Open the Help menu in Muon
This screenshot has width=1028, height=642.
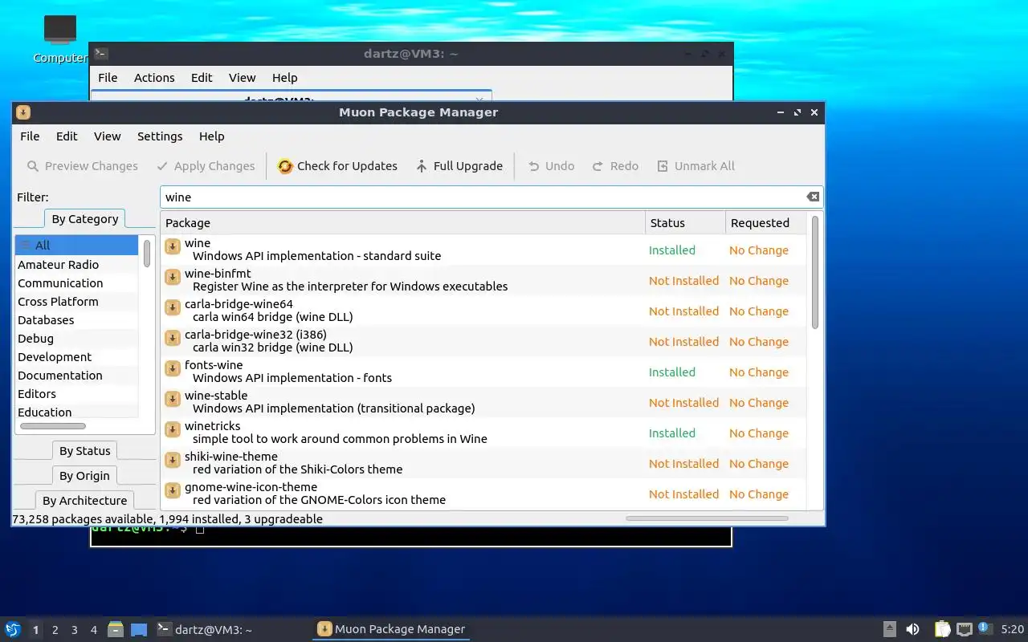pos(212,136)
